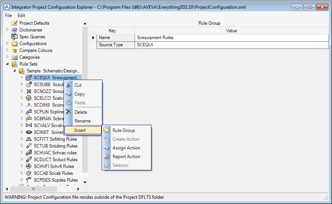Select the SCTUB Sctubing Rules row

pyautogui.click(x=56, y=146)
